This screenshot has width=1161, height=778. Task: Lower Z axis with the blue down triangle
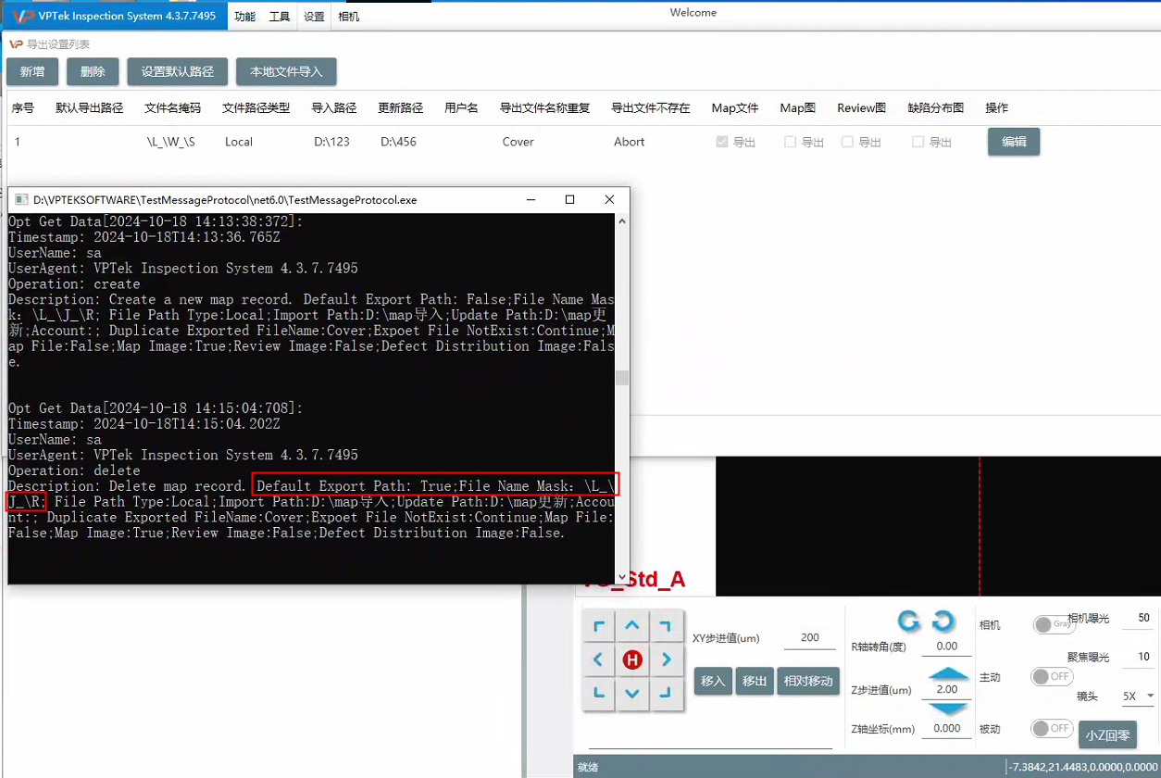[x=948, y=709]
